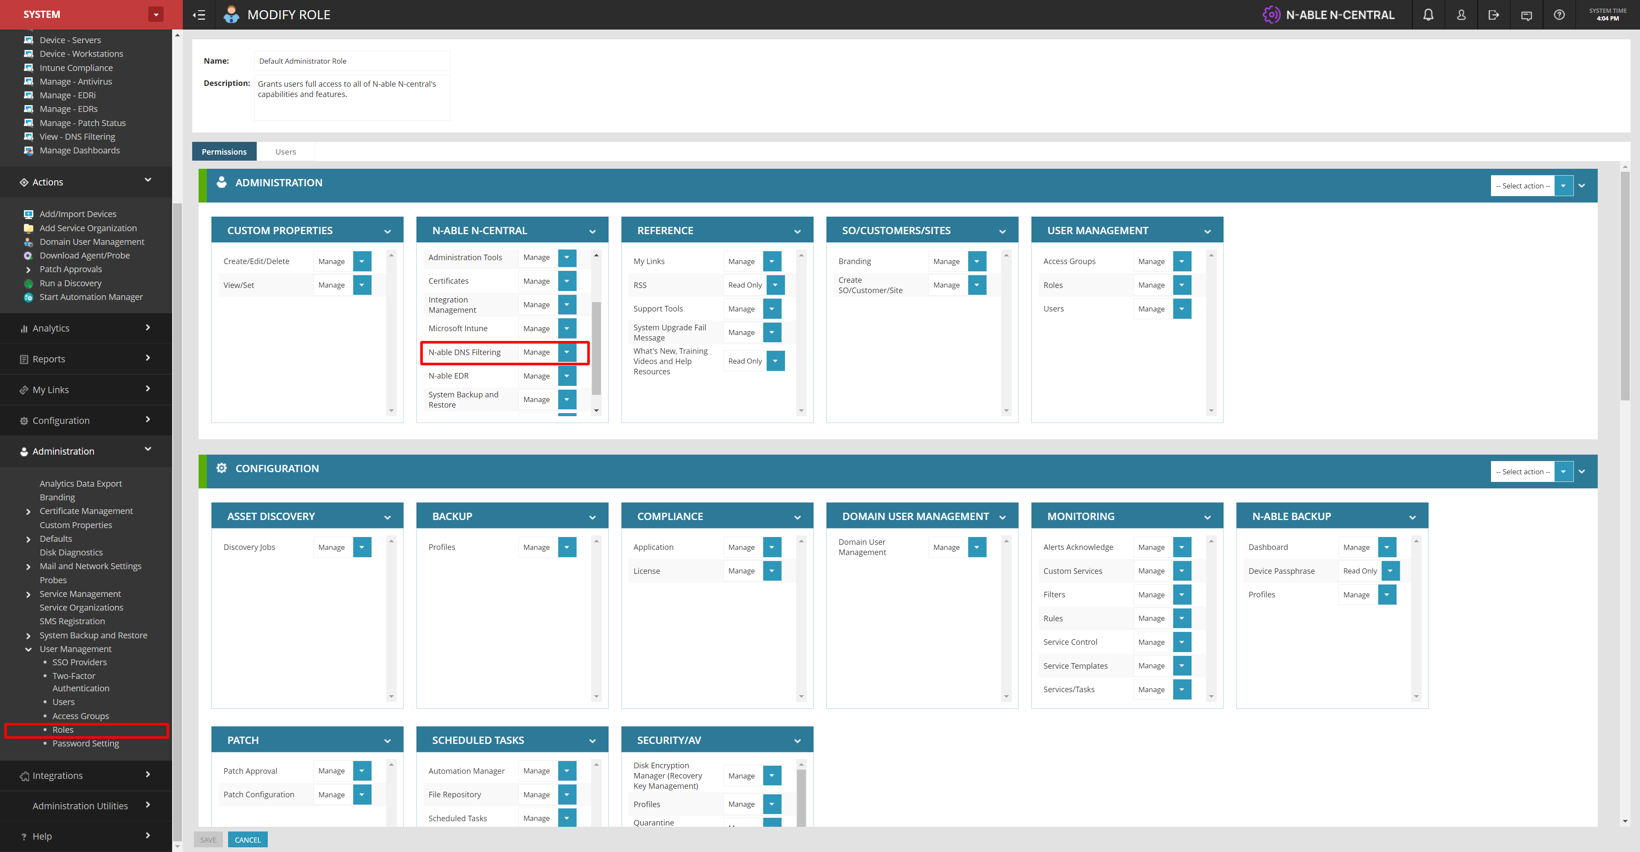Click the notifications bell icon
Image resolution: width=1640 pixels, height=852 pixels.
coord(1428,15)
